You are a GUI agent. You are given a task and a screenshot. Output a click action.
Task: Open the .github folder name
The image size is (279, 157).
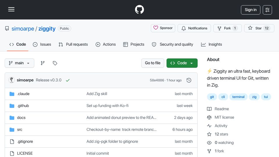click(x=23, y=106)
